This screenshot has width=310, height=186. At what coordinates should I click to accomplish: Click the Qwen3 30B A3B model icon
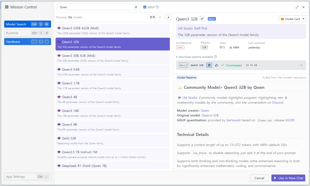[59, 56]
